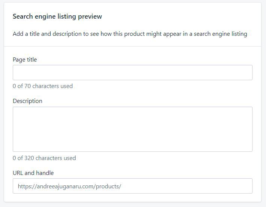
Task: Click the "0 of 70 characters used" counter
Action: 43,86
